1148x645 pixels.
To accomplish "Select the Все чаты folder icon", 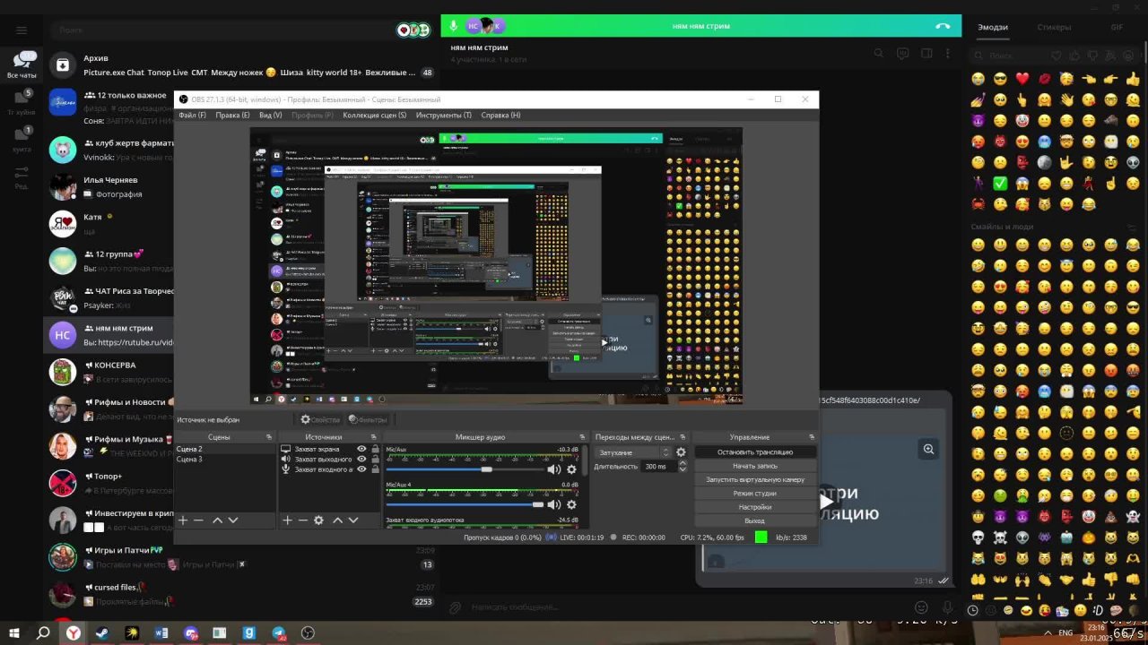I will point(22,64).
